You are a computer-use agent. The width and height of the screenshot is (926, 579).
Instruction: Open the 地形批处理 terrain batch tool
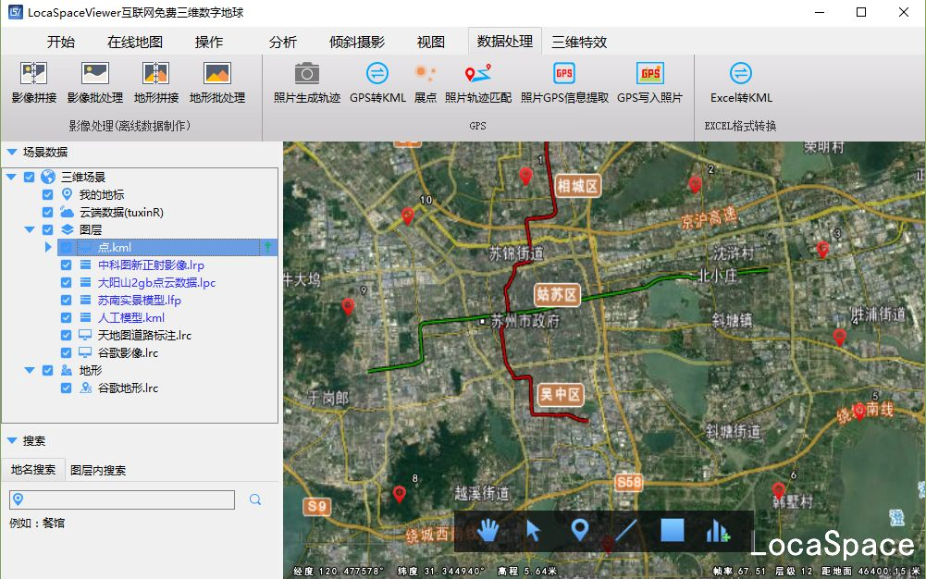[x=217, y=82]
